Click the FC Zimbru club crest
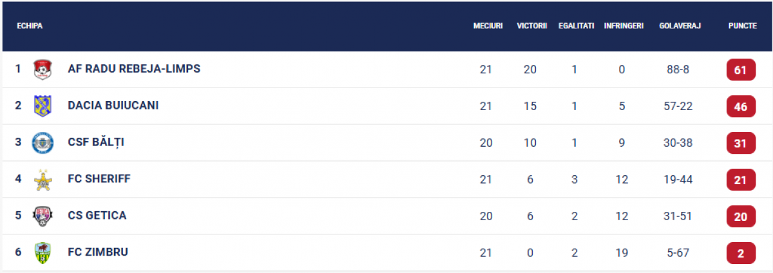The height and width of the screenshot is (273, 773). coord(42,252)
